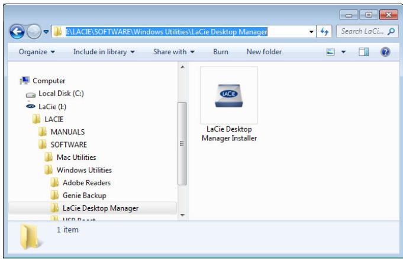
Task: Minimize the Explorer window
Action: coord(349,15)
